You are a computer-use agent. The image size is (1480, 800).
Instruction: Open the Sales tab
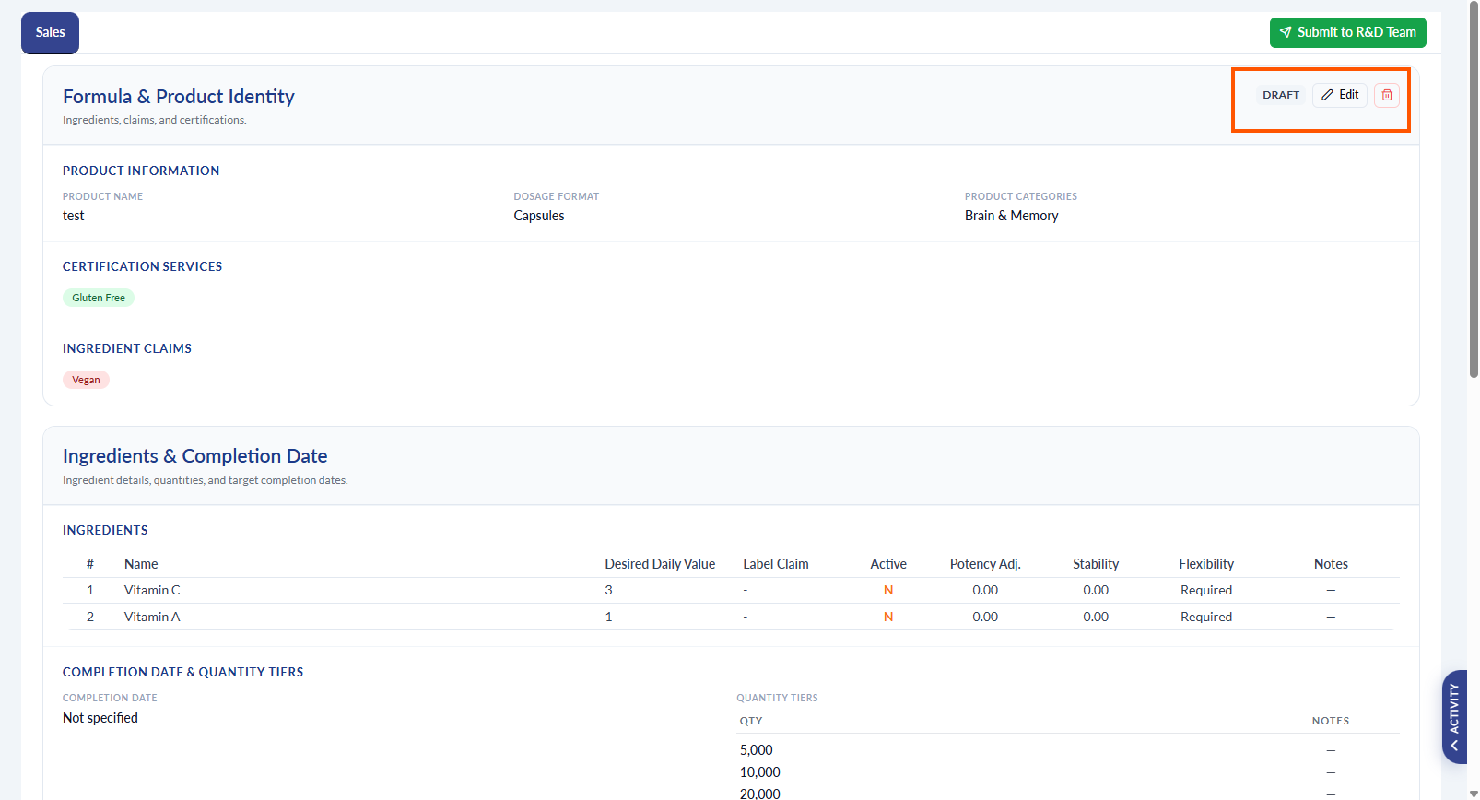click(x=50, y=32)
